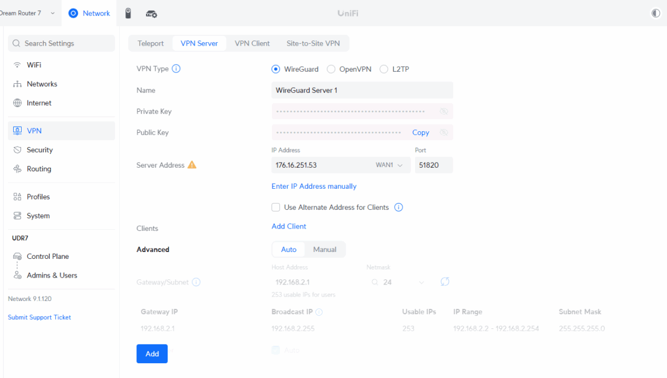This screenshot has width=667, height=378.
Task: Select the OpenVPN VPN type
Action: 331,69
